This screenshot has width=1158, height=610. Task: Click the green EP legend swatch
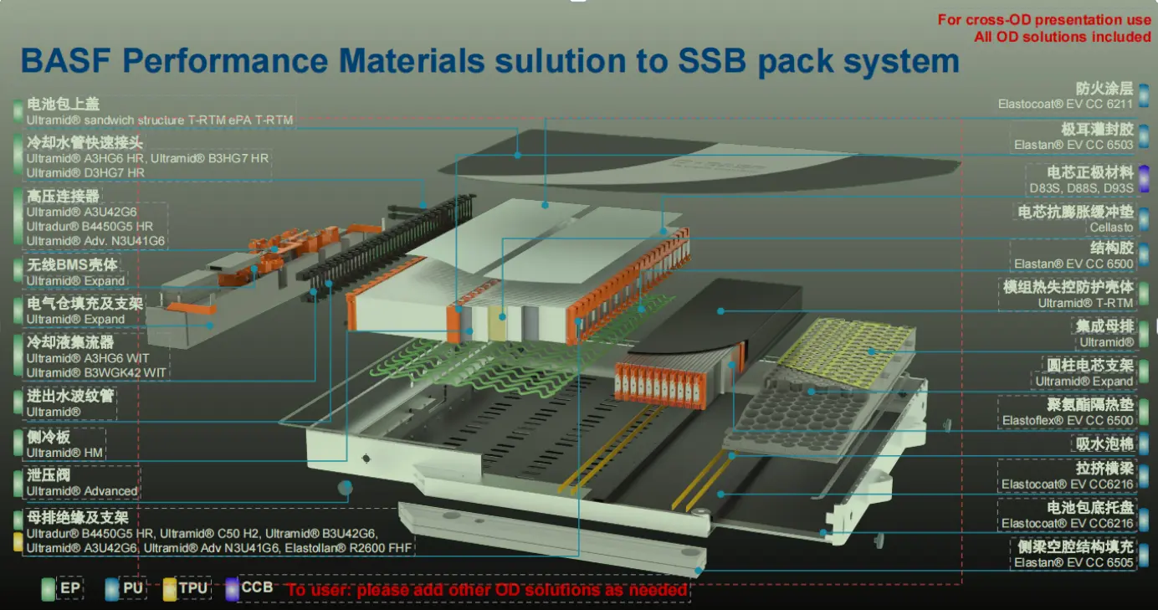coord(48,589)
